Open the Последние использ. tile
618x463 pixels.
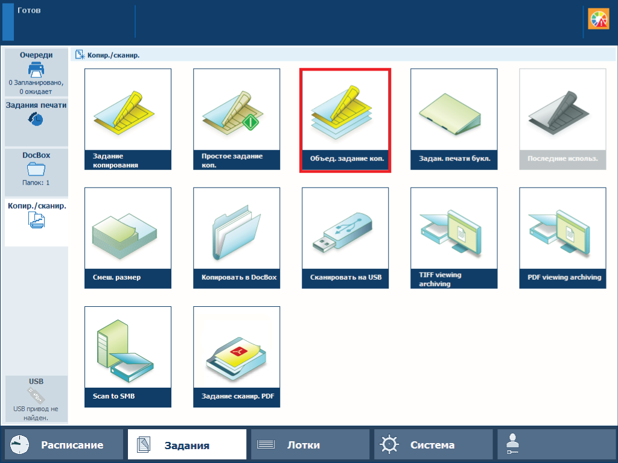[563, 119]
